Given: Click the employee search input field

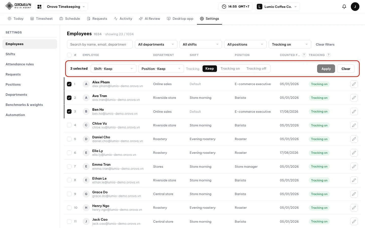Looking at the screenshot, I should [100, 44].
